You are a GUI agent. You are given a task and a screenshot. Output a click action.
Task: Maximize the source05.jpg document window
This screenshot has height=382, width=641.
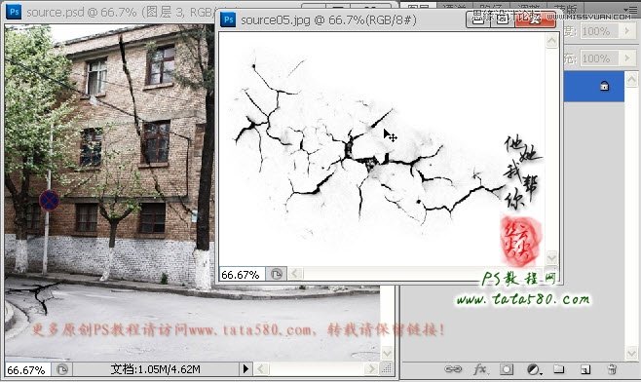[502, 19]
